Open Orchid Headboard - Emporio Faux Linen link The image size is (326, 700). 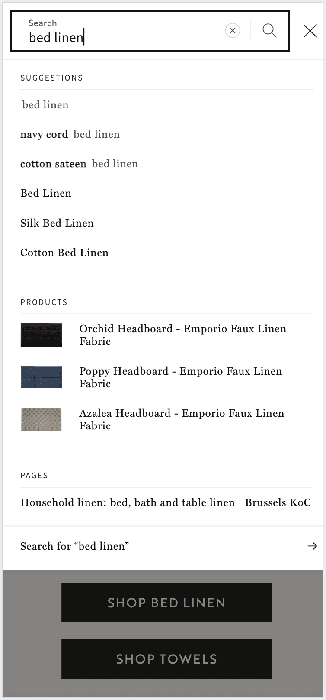click(x=182, y=335)
